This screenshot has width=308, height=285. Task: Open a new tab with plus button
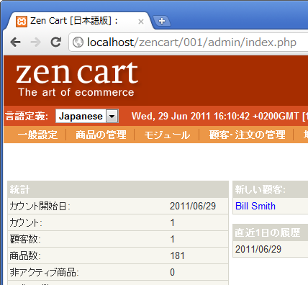click(162, 21)
